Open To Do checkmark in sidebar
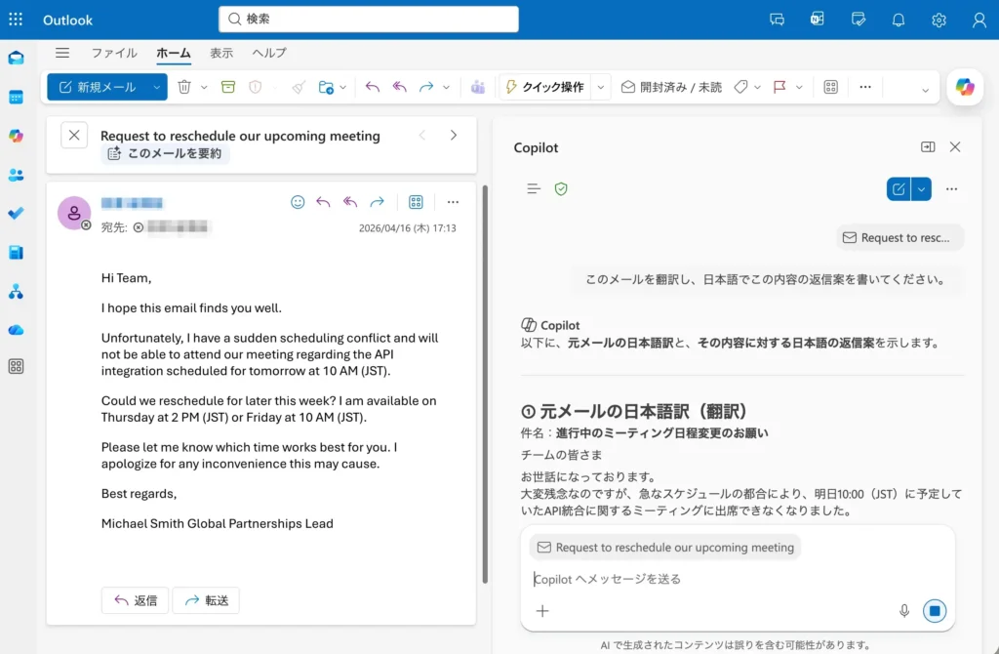The height and width of the screenshot is (654, 999). [16, 213]
